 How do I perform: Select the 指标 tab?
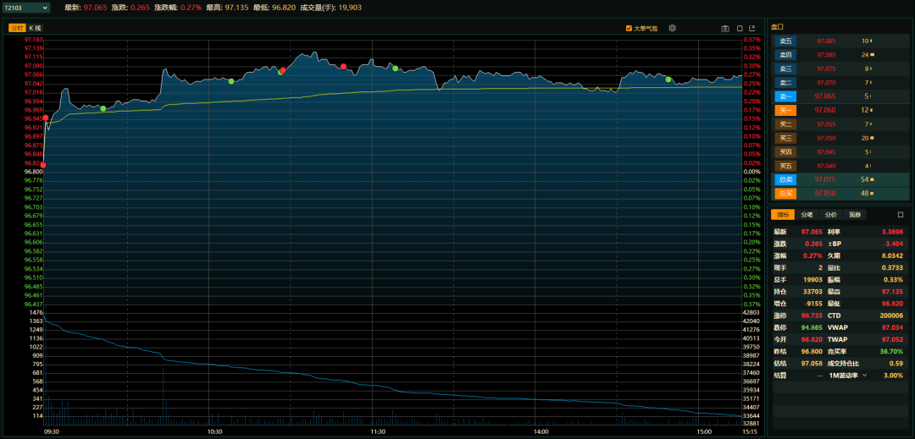coord(783,214)
